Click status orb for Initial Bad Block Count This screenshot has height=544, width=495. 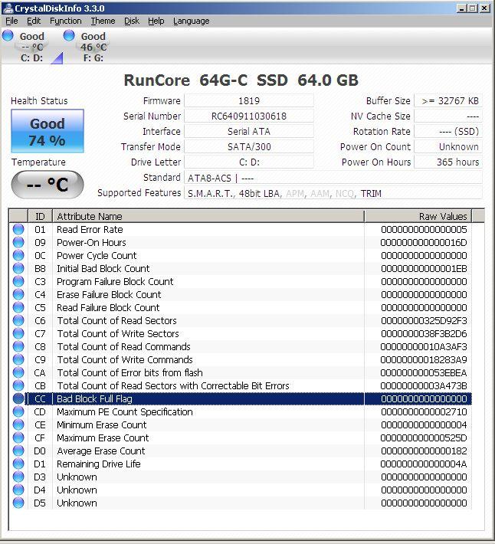[18, 268]
